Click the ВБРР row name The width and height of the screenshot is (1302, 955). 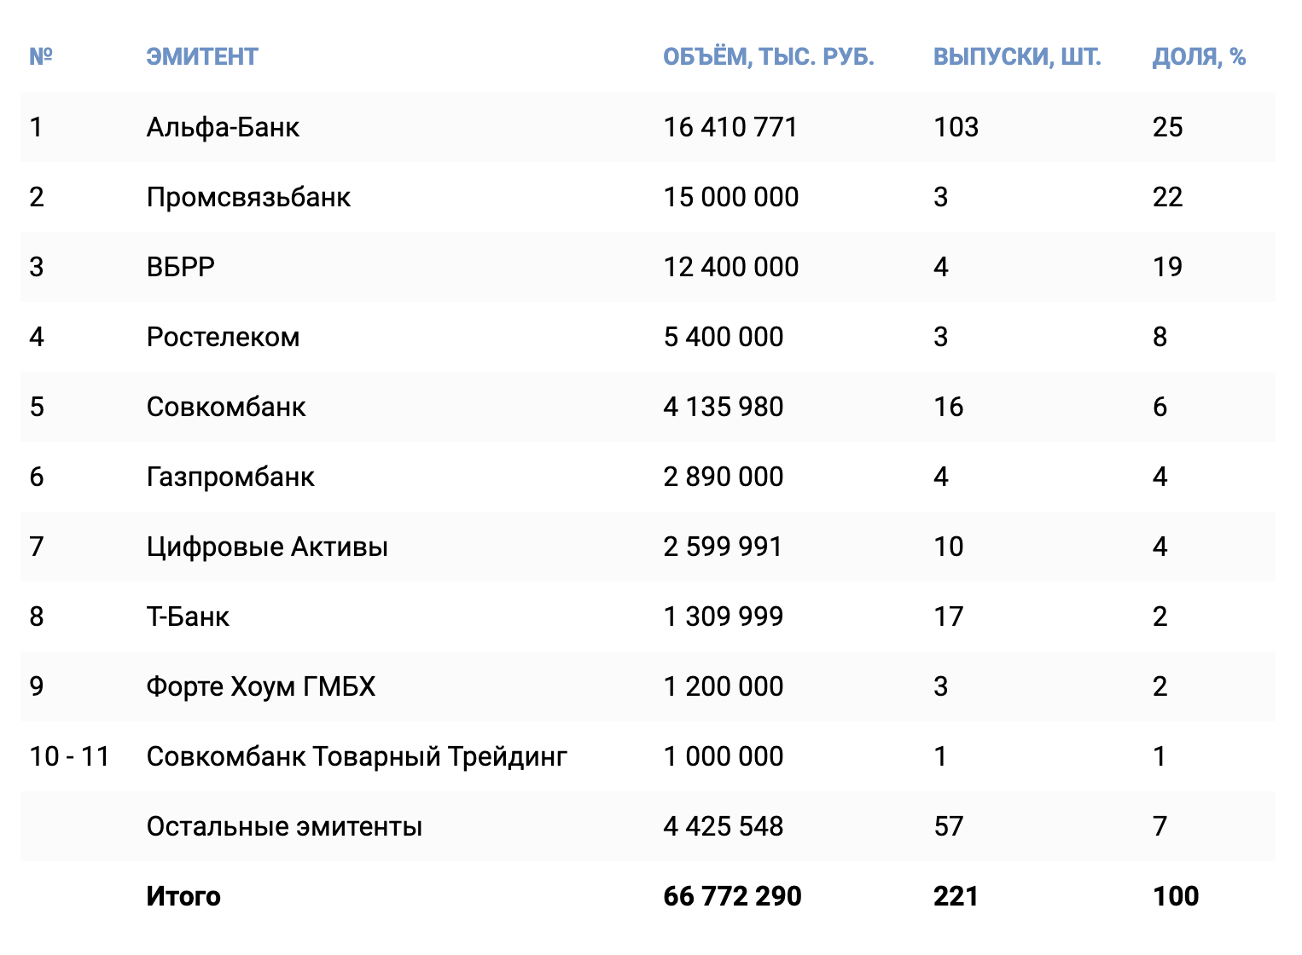click(x=181, y=267)
